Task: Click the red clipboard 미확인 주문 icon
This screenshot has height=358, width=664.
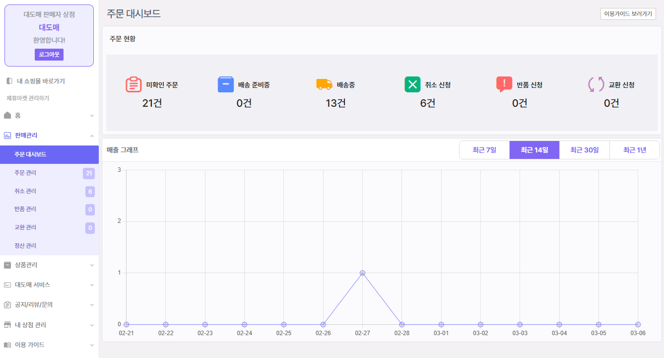Action: (133, 84)
